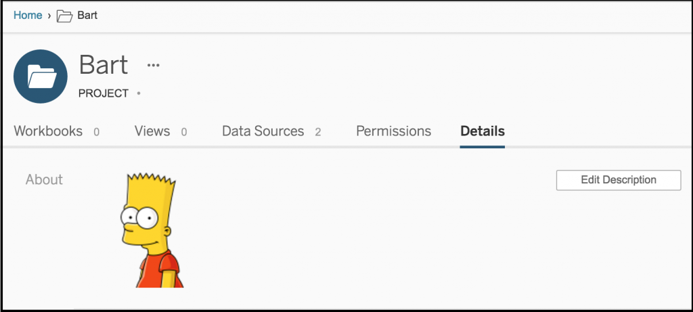Click the small dot after PROJECT label
The height and width of the screenshot is (312, 693).
click(139, 93)
